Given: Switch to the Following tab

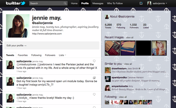Looking at the screenshot, I should 36,55.
